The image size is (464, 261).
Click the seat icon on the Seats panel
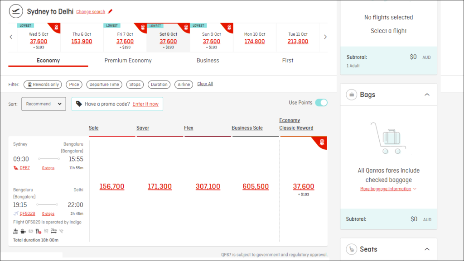point(351,249)
